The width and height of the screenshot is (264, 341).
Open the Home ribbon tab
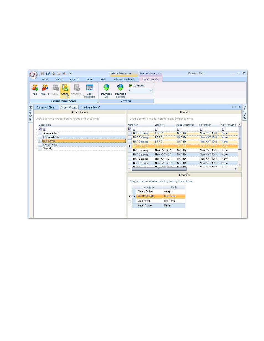click(x=45, y=80)
